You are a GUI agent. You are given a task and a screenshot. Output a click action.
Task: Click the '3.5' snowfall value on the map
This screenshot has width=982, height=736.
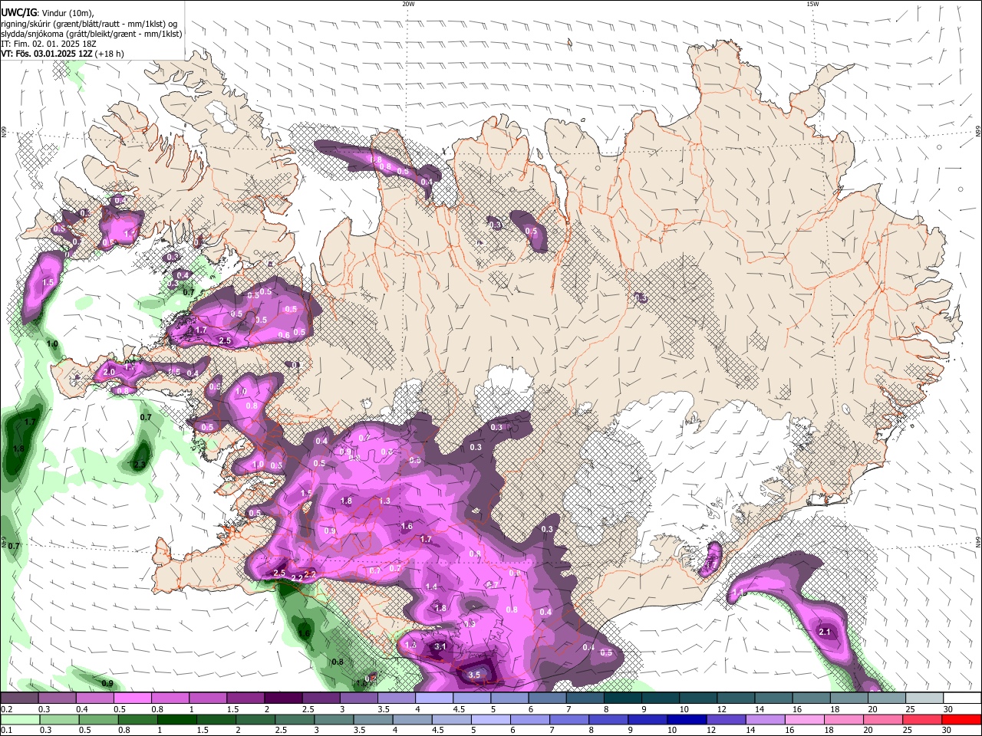click(x=474, y=675)
